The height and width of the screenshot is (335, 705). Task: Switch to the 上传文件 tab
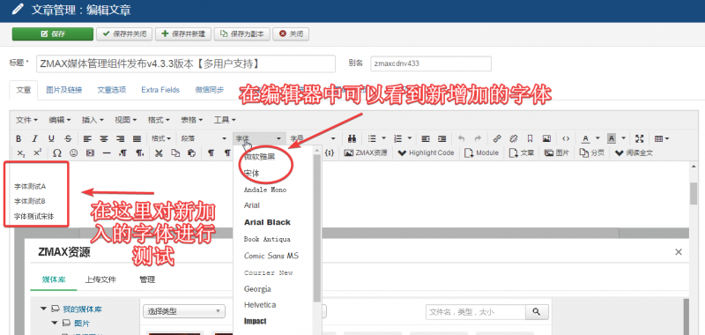(x=100, y=279)
